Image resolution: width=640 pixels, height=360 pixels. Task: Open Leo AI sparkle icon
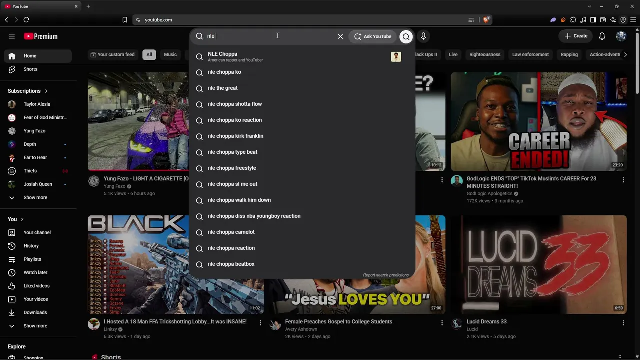click(x=613, y=20)
